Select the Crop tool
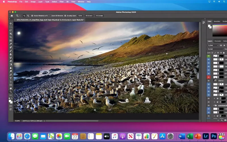Screen dimensions: 227x142 (11, 37)
